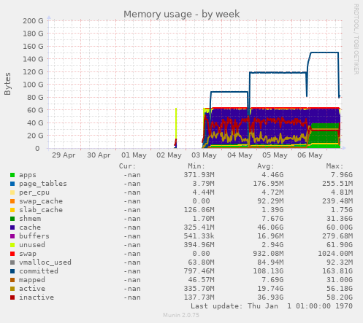The height and width of the screenshot is (323, 363).
Task: Select the 'swap_cache' legend label
Action: pyautogui.click(x=41, y=201)
